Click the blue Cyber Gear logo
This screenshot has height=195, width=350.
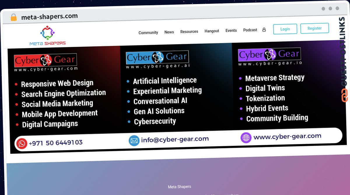click(x=157, y=57)
